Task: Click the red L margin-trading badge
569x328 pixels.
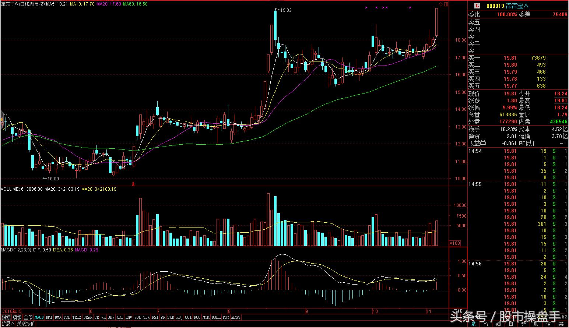Action: pos(477,6)
